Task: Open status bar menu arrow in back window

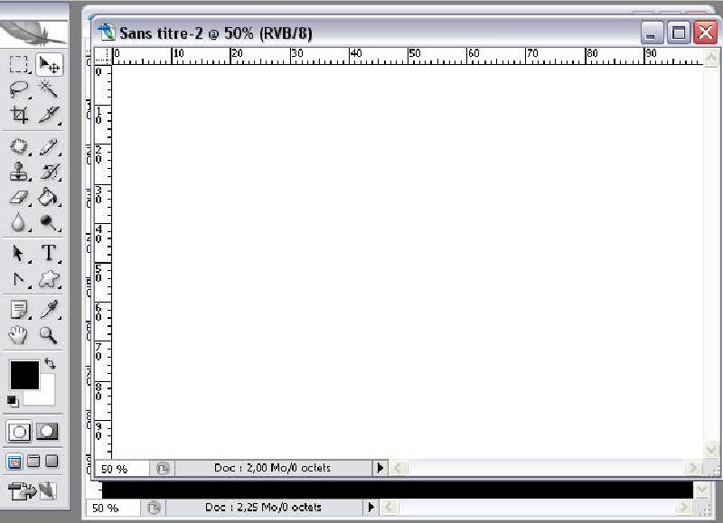Action: (x=371, y=508)
